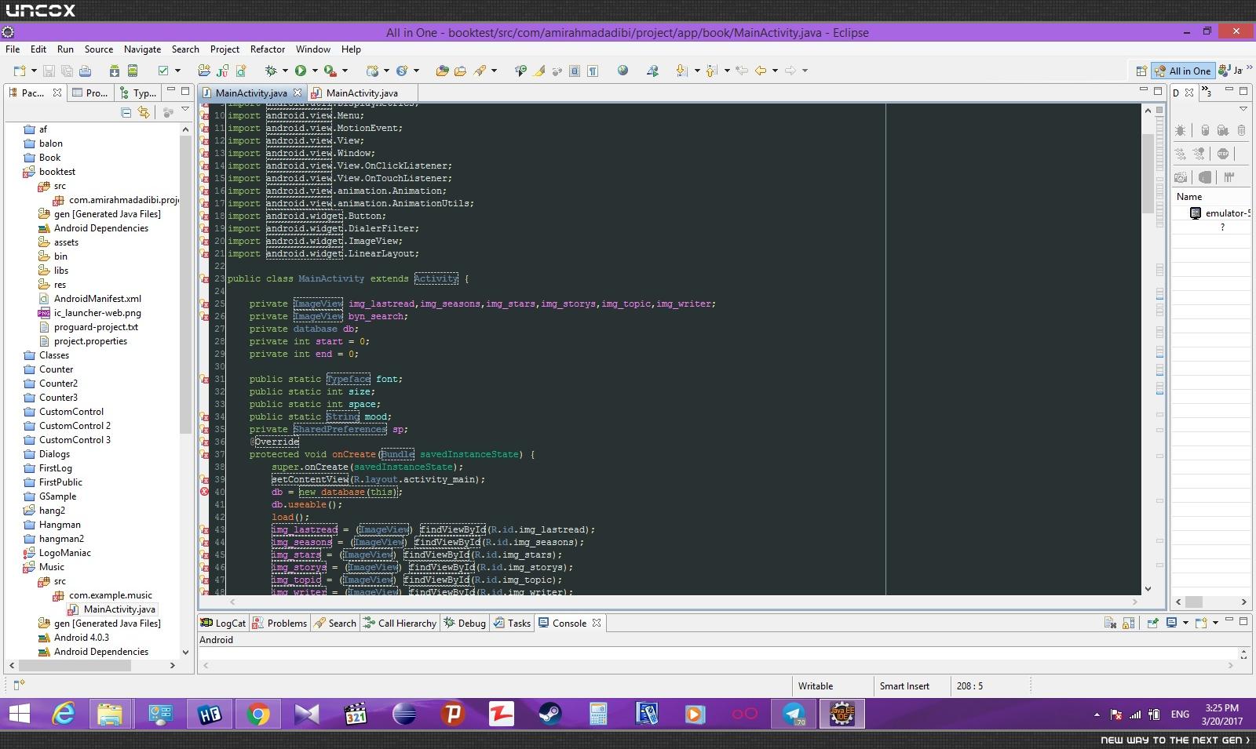1256x749 pixels.
Task: Open Google Chrome from the taskbar
Action: point(257,714)
